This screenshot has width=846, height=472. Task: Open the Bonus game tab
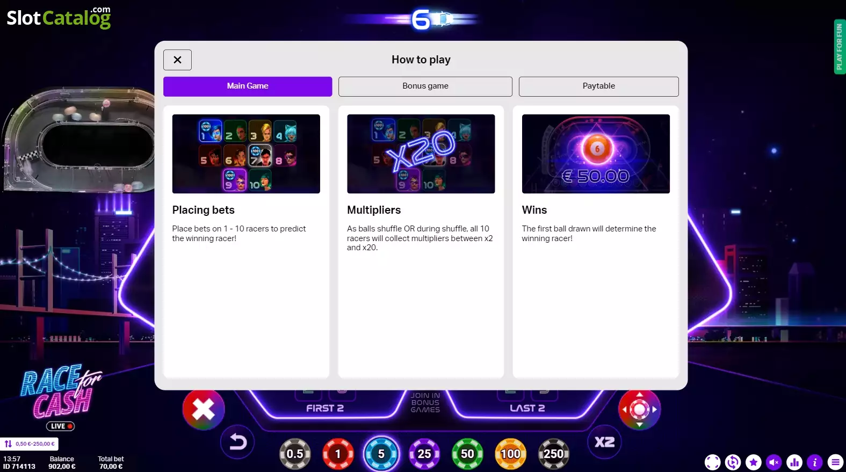pyautogui.click(x=425, y=86)
